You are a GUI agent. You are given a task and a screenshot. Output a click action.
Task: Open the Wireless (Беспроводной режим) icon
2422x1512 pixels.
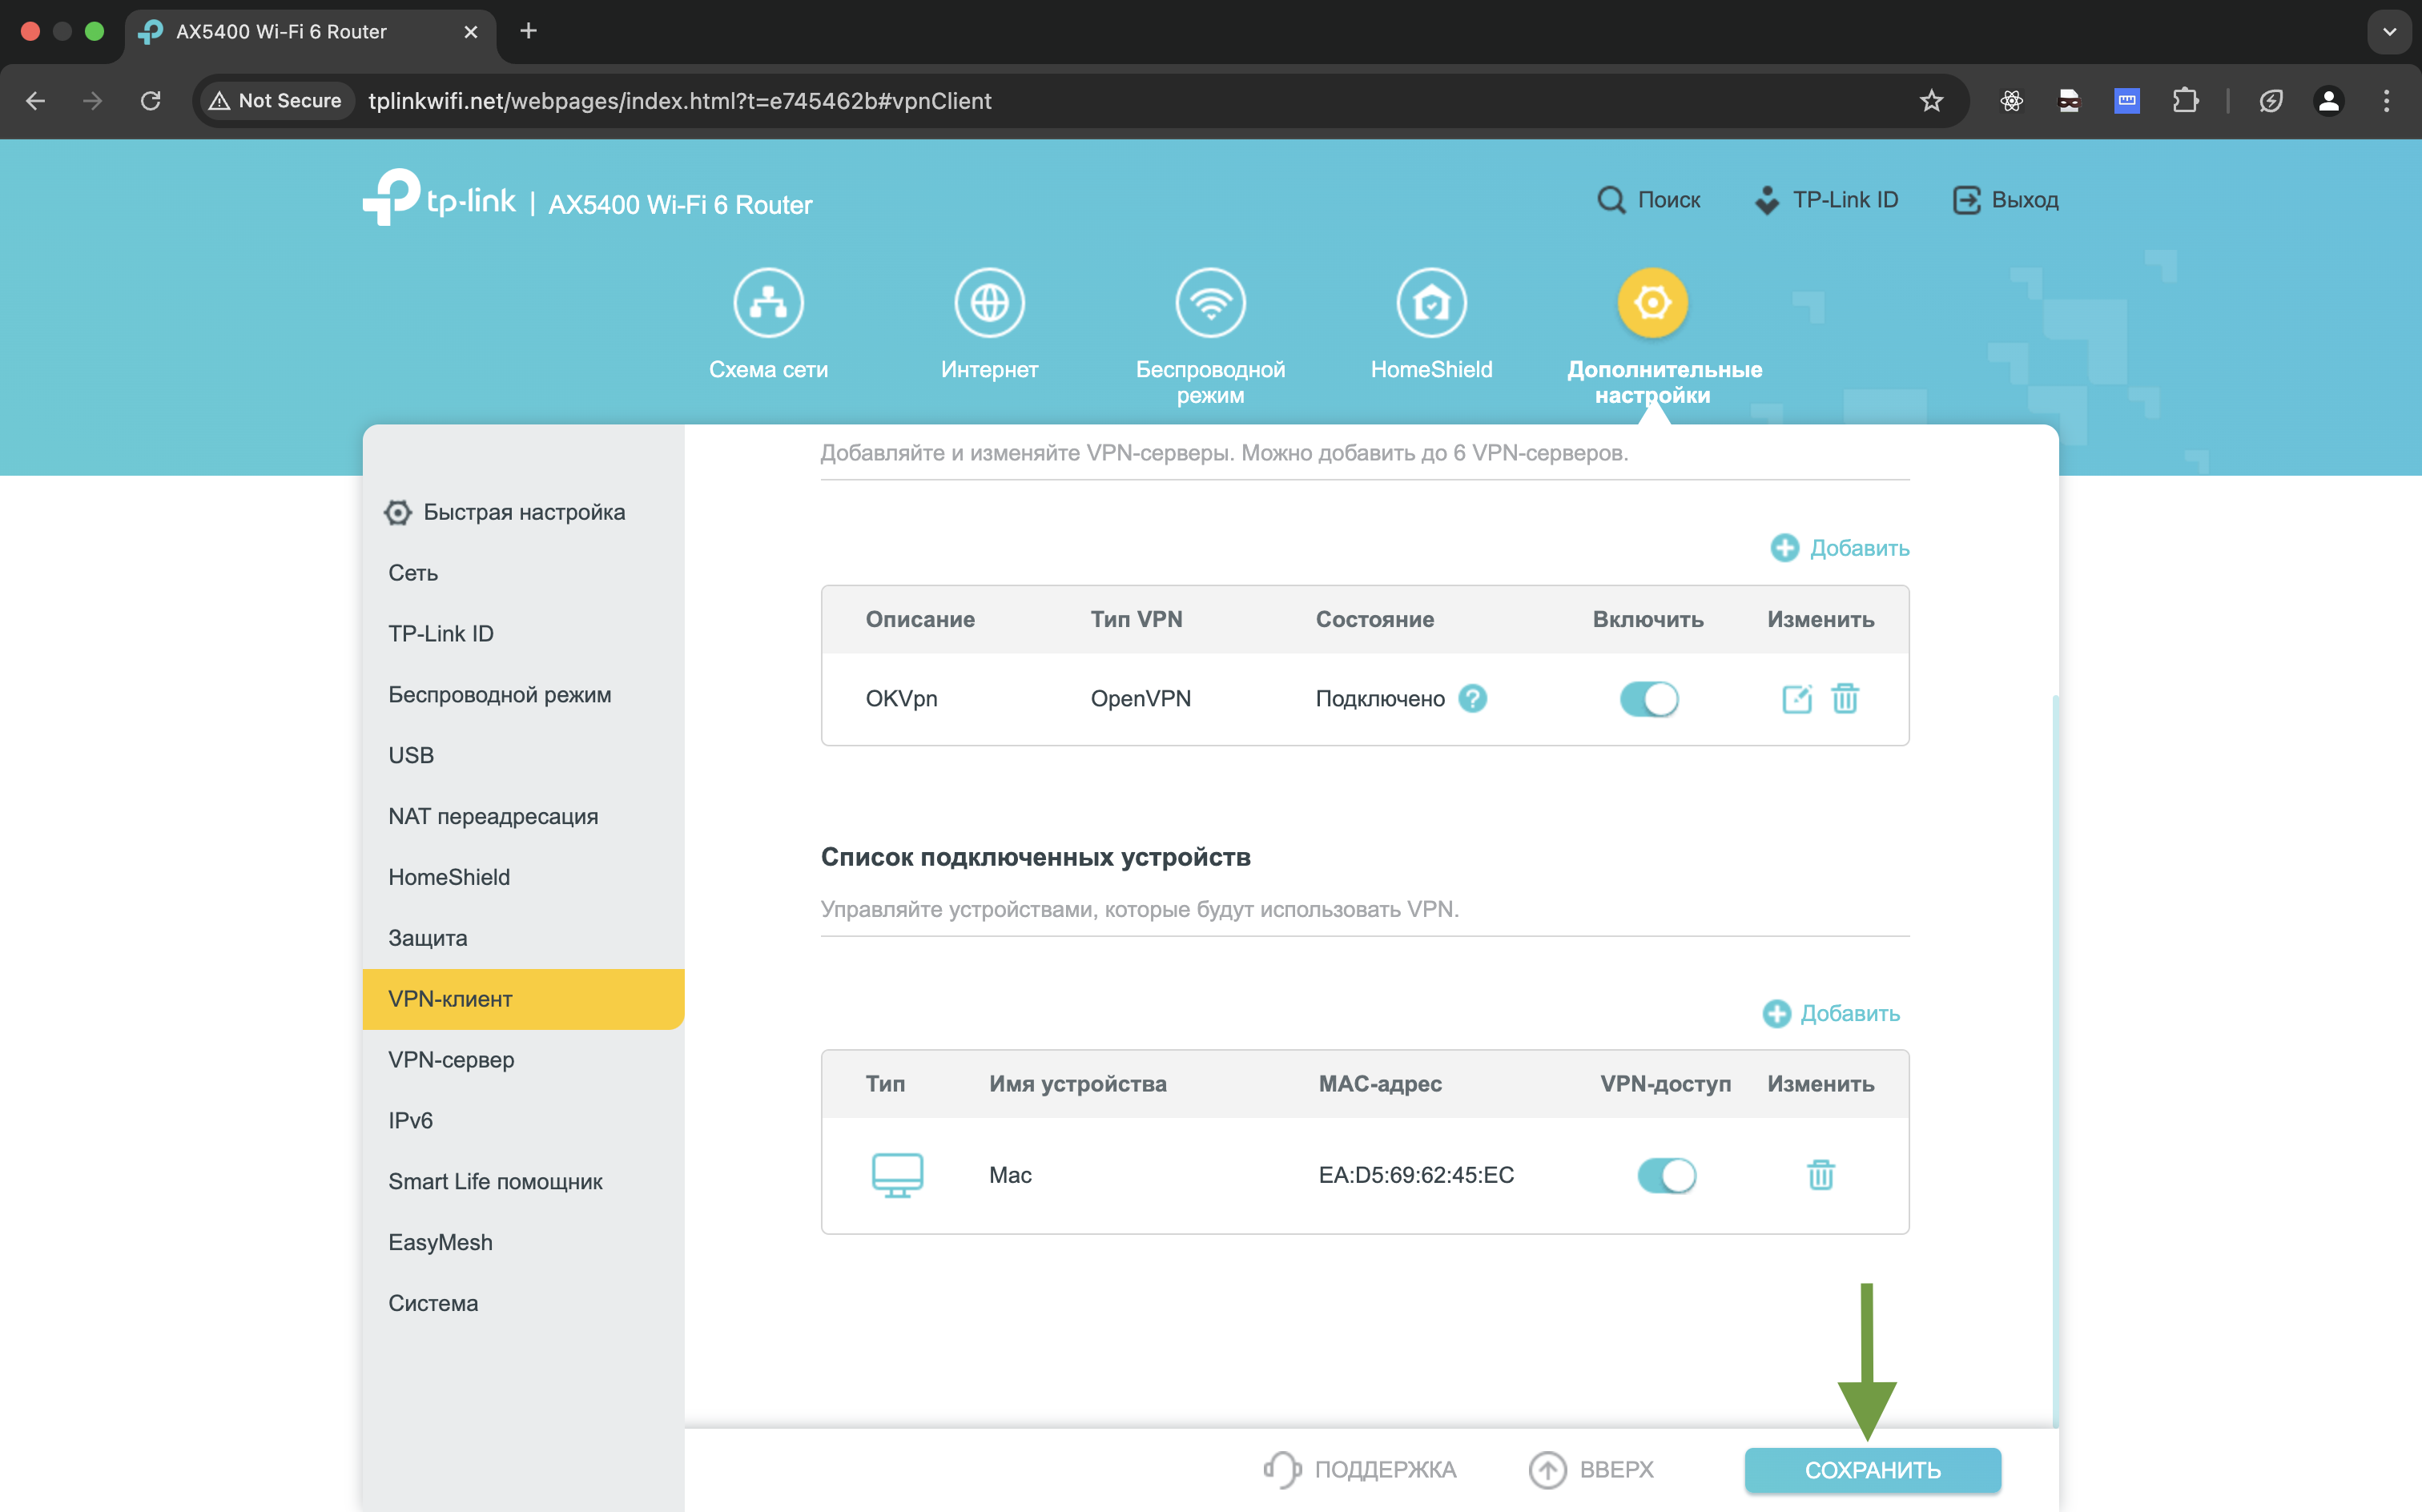1210,302
